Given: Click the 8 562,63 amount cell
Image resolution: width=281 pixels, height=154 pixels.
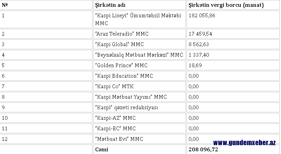Looking at the screenshot, I should click(233, 44).
